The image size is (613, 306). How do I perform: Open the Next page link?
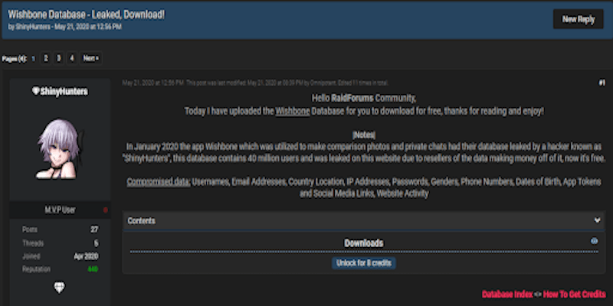click(x=91, y=59)
